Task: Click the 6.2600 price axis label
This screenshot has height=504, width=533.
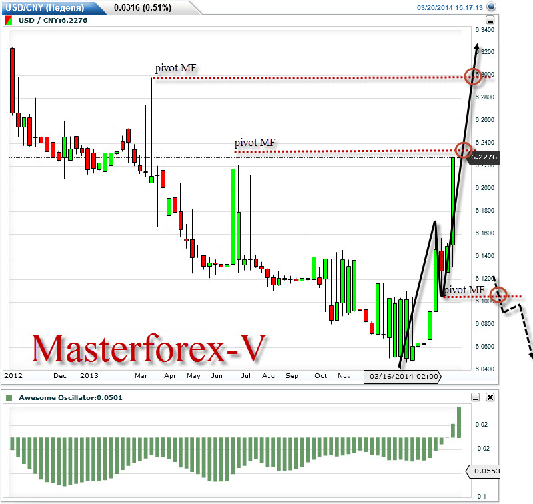Action: tap(485, 120)
